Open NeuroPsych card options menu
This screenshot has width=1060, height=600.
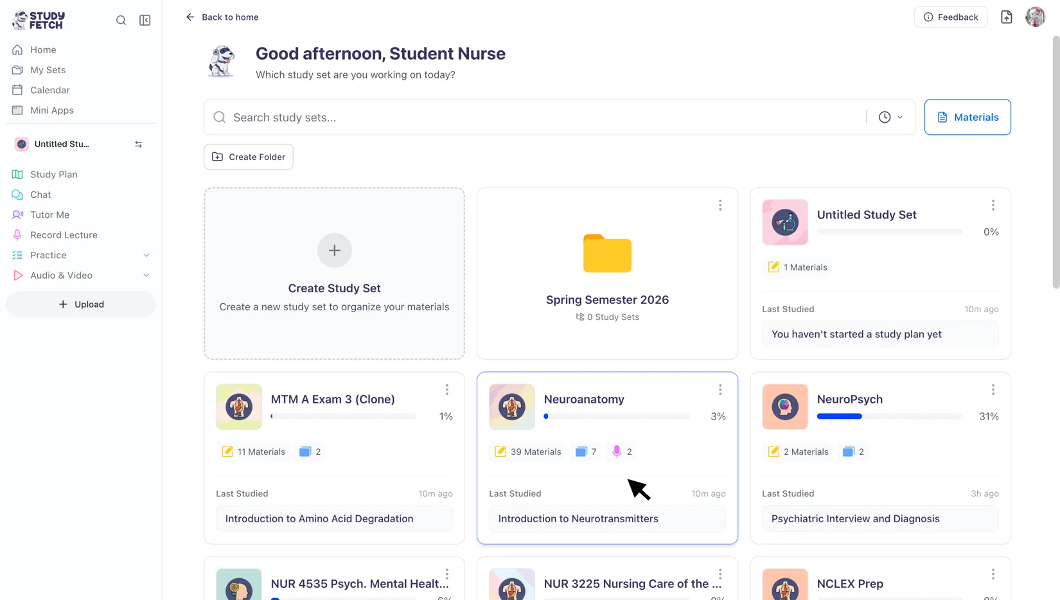[x=993, y=390]
